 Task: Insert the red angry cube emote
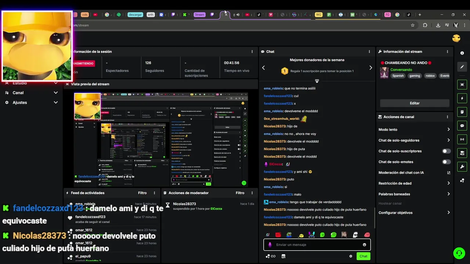pos(278,235)
